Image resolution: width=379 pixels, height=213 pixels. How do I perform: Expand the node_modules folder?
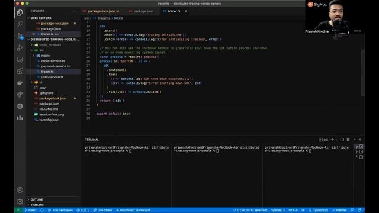[50, 45]
